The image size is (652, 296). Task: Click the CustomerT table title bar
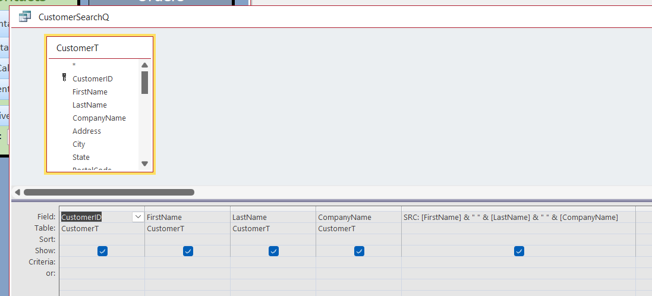coord(99,48)
